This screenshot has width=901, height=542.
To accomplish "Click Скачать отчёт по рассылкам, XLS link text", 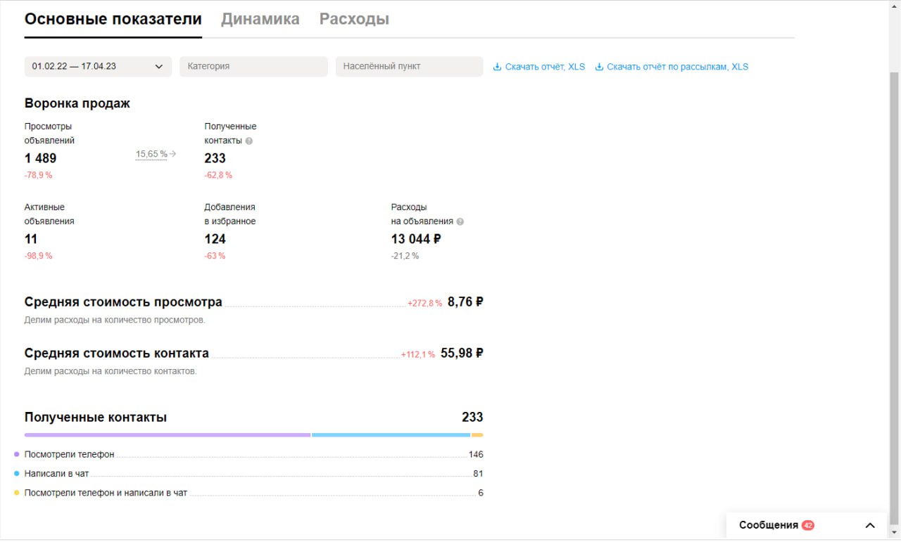I will coord(677,67).
